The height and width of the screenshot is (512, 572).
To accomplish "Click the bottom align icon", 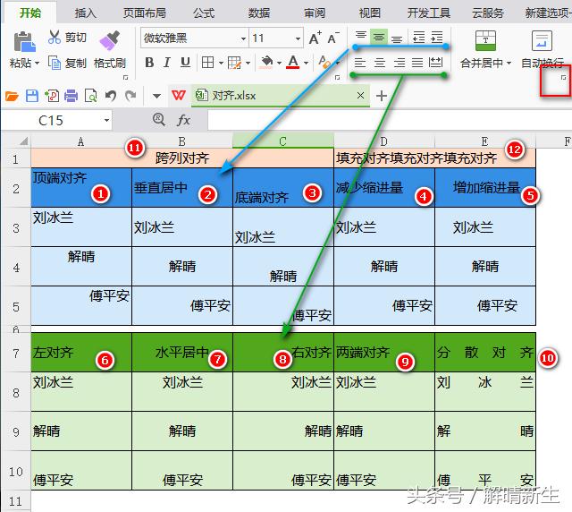I will click(x=397, y=38).
